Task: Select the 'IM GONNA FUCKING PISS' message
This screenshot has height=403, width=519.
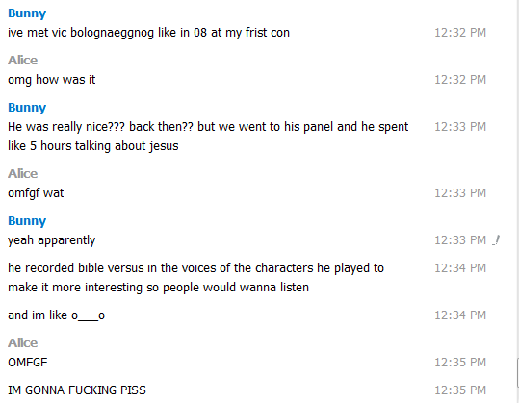Action: tap(77, 390)
